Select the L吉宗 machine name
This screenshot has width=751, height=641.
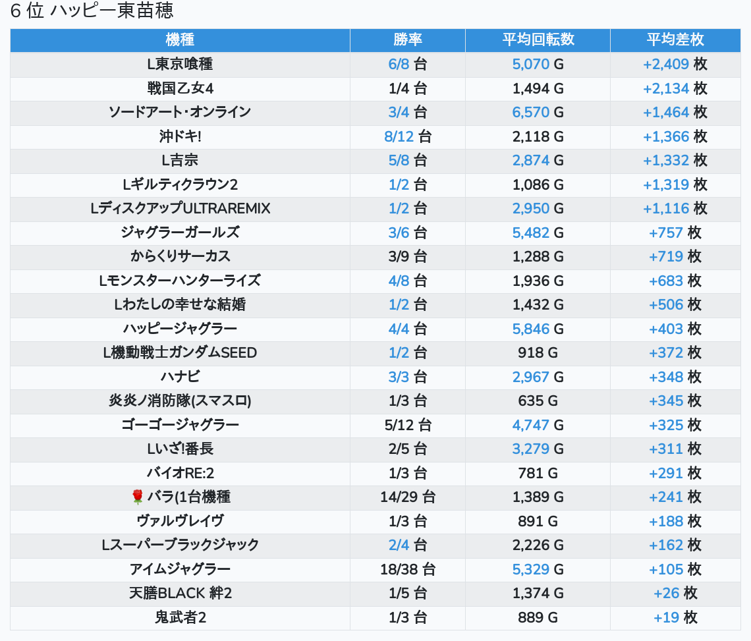click(x=180, y=161)
